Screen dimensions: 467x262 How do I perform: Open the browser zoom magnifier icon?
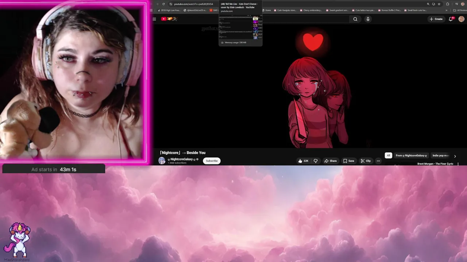pos(428,4)
